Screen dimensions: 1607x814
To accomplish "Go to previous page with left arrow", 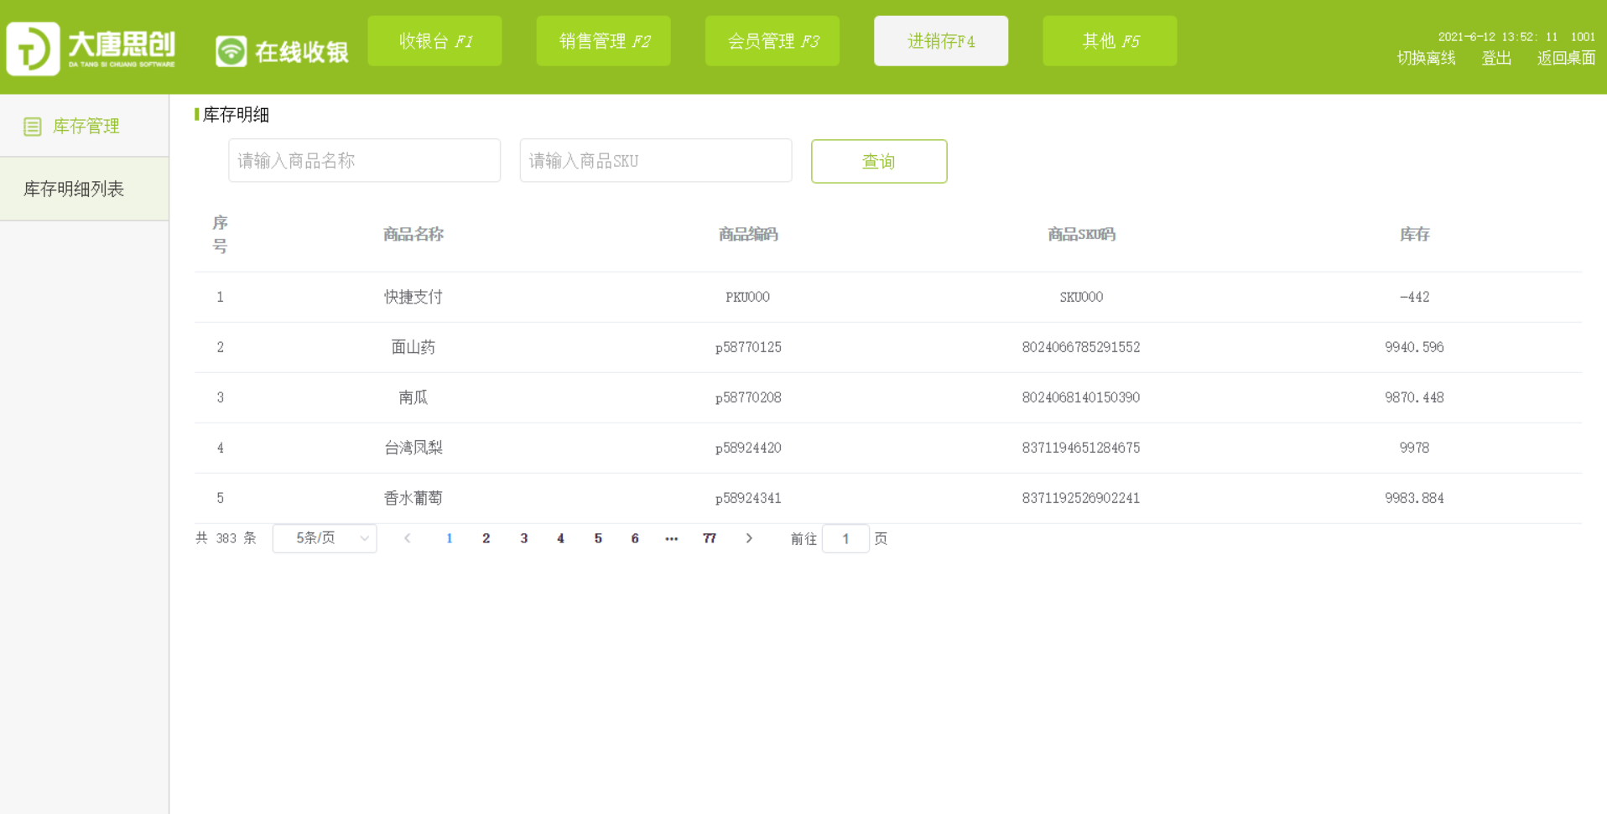I will pyautogui.click(x=408, y=538).
